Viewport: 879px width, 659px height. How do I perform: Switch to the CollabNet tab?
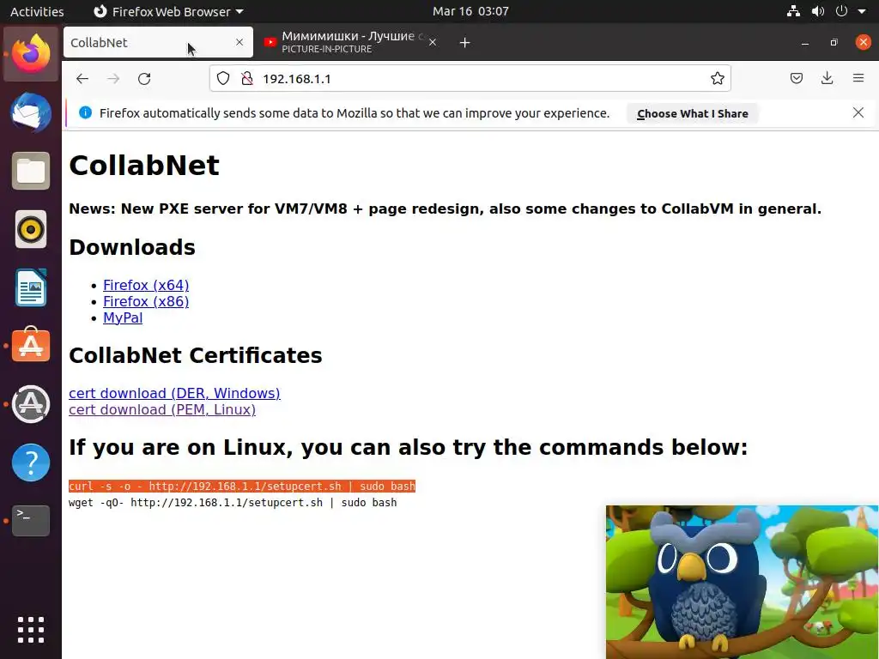click(x=158, y=42)
